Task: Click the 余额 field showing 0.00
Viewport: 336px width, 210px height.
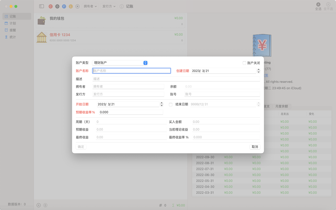Action: tap(222, 86)
